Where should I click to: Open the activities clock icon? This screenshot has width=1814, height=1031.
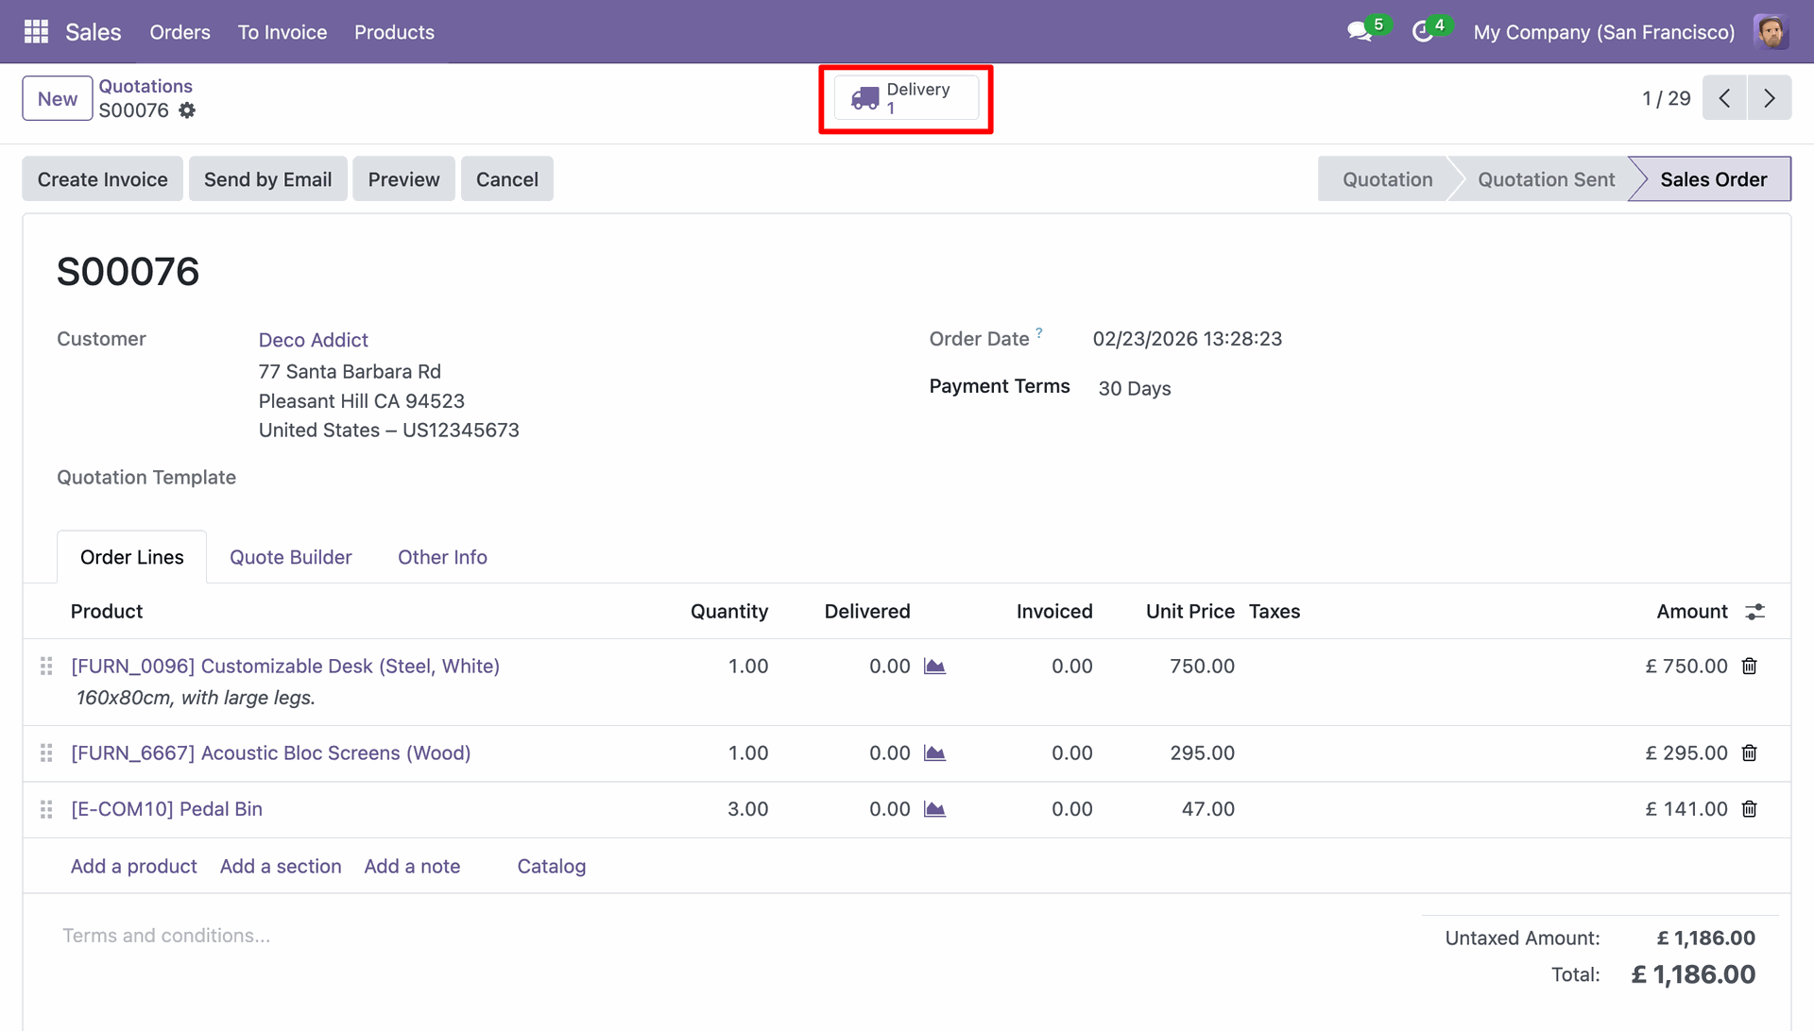tap(1422, 31)
